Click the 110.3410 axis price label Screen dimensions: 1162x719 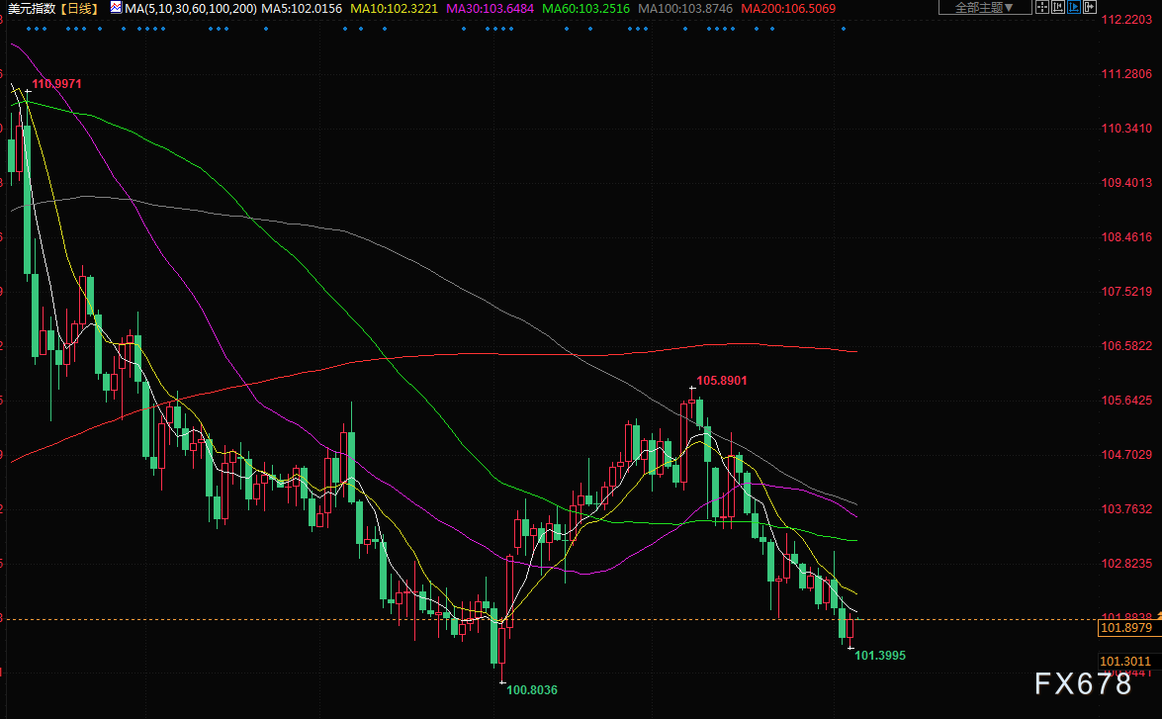[x=1127, y=129]
